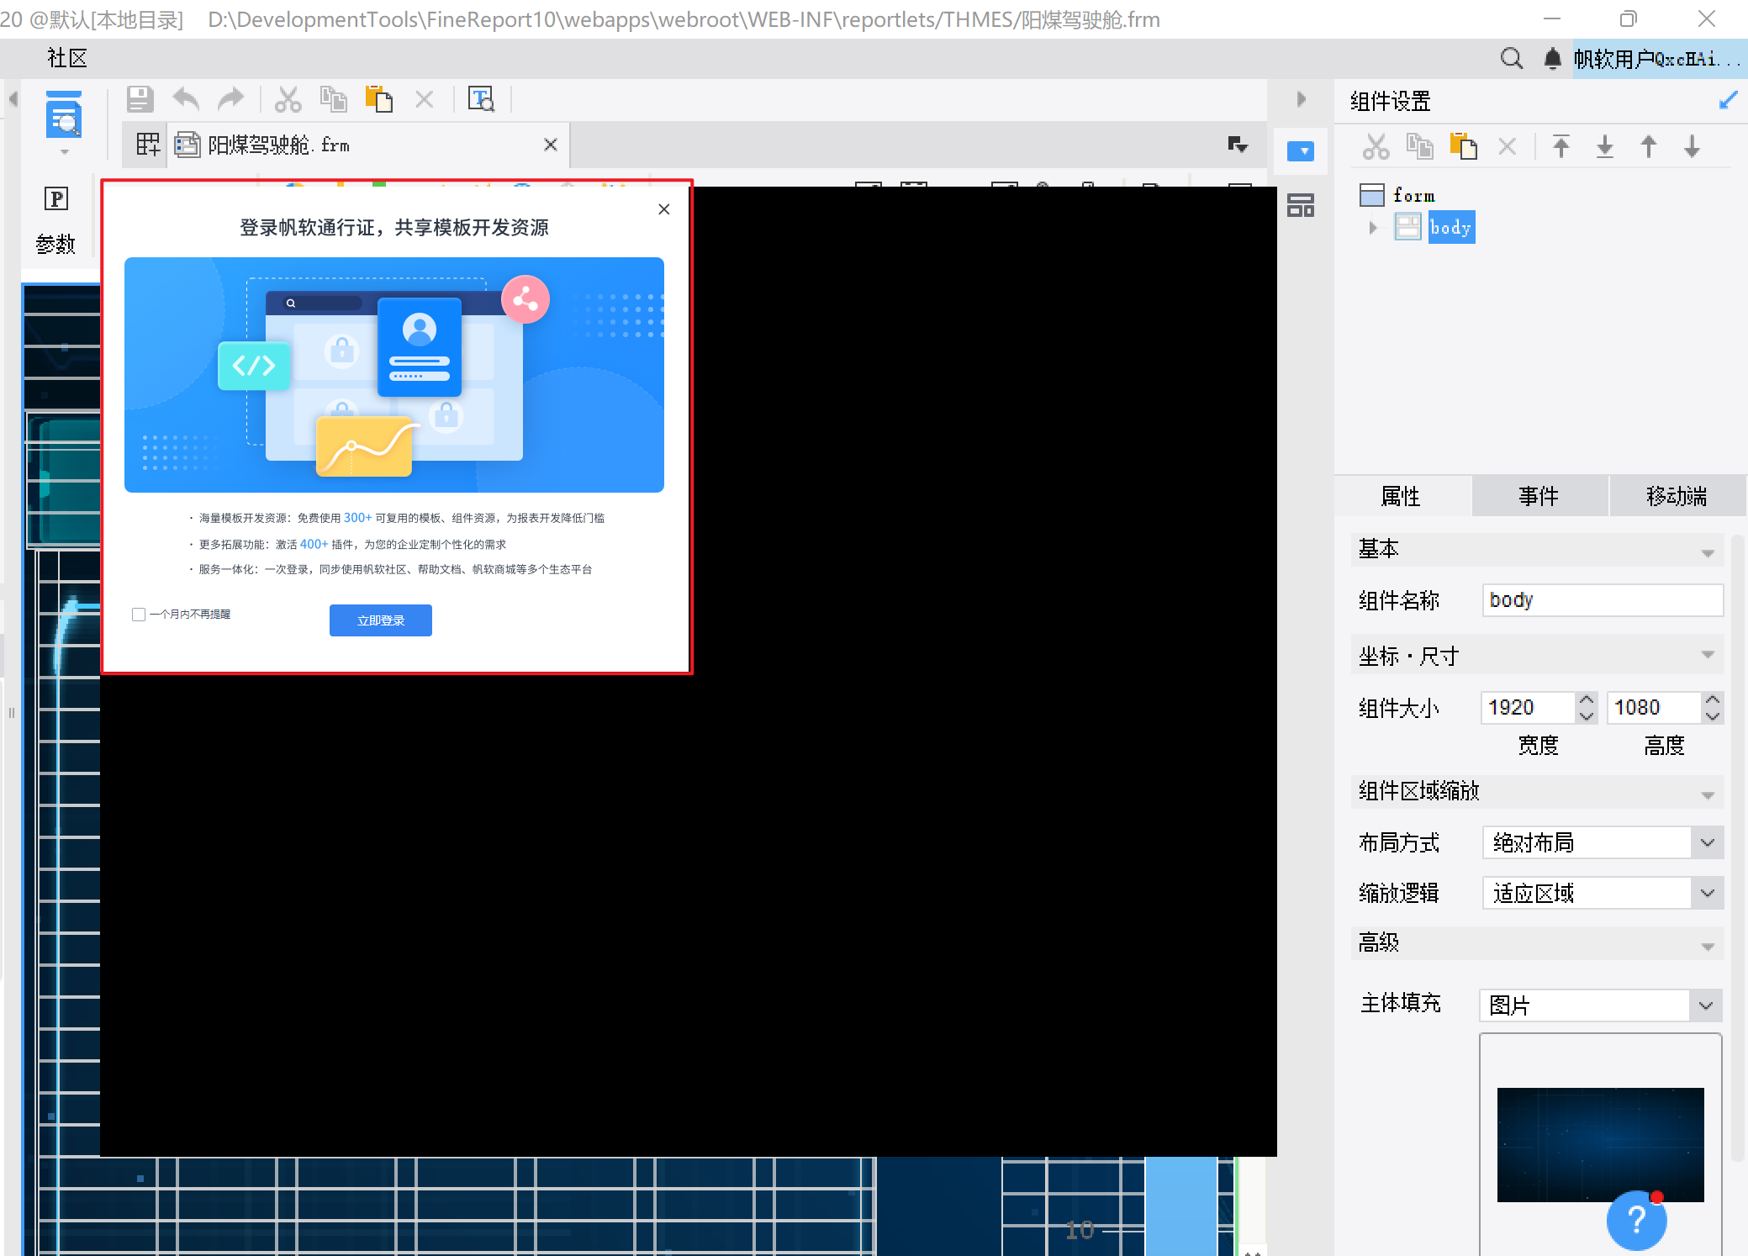This screenshot has height=1256, width=1748.
Task: Click the 参数 label under the P icon
Action: [55, 245]
